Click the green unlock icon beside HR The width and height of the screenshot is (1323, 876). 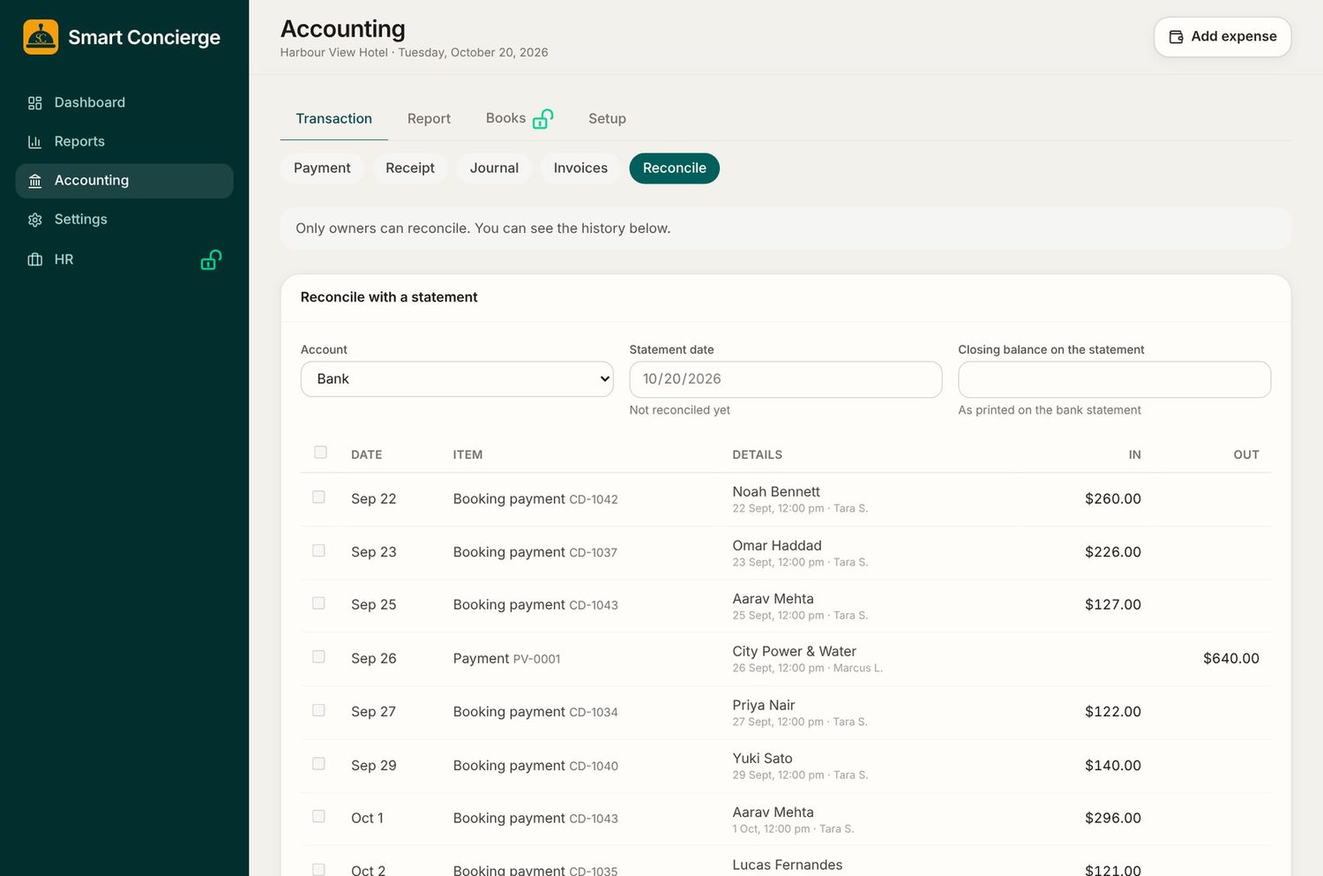pos(211,259)
